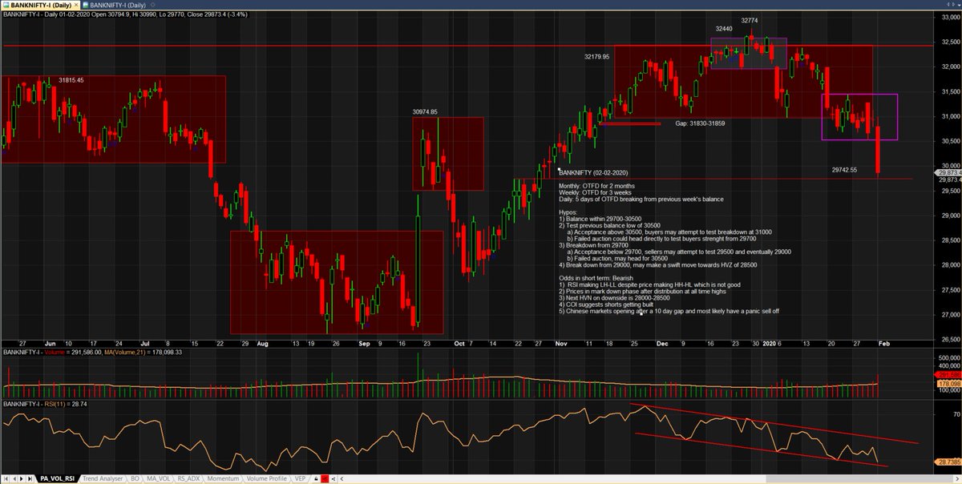Jump to the last chart sheet arrow
962x484 pixels.
(30, 478)
